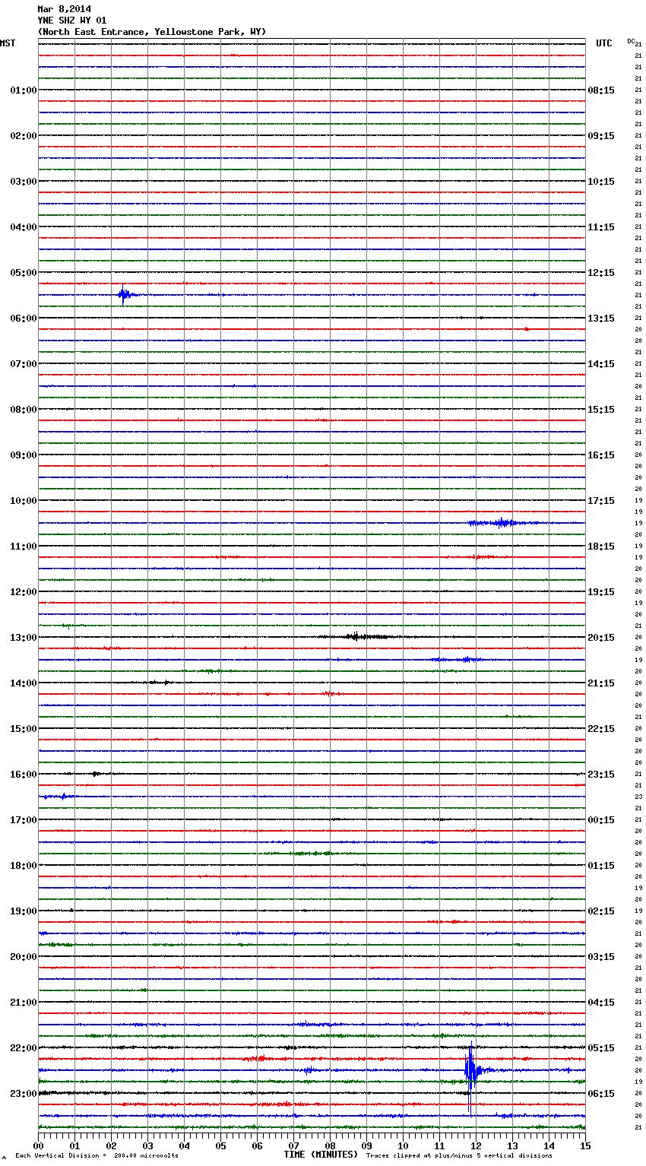Click the 22:00 MST time label

[23, 1048]
